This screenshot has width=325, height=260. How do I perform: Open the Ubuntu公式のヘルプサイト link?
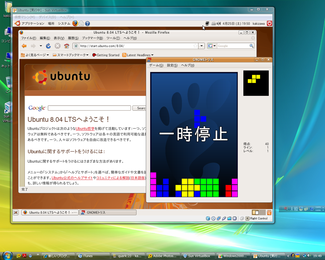pyautogui.click(x=72, y=178)
